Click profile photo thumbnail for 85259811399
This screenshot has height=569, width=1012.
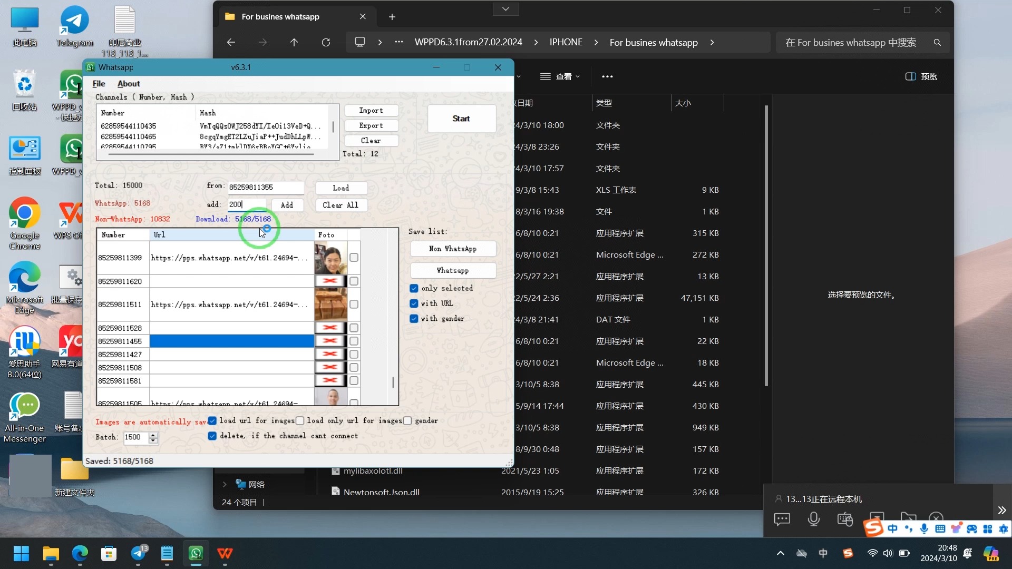coord(330,259)
